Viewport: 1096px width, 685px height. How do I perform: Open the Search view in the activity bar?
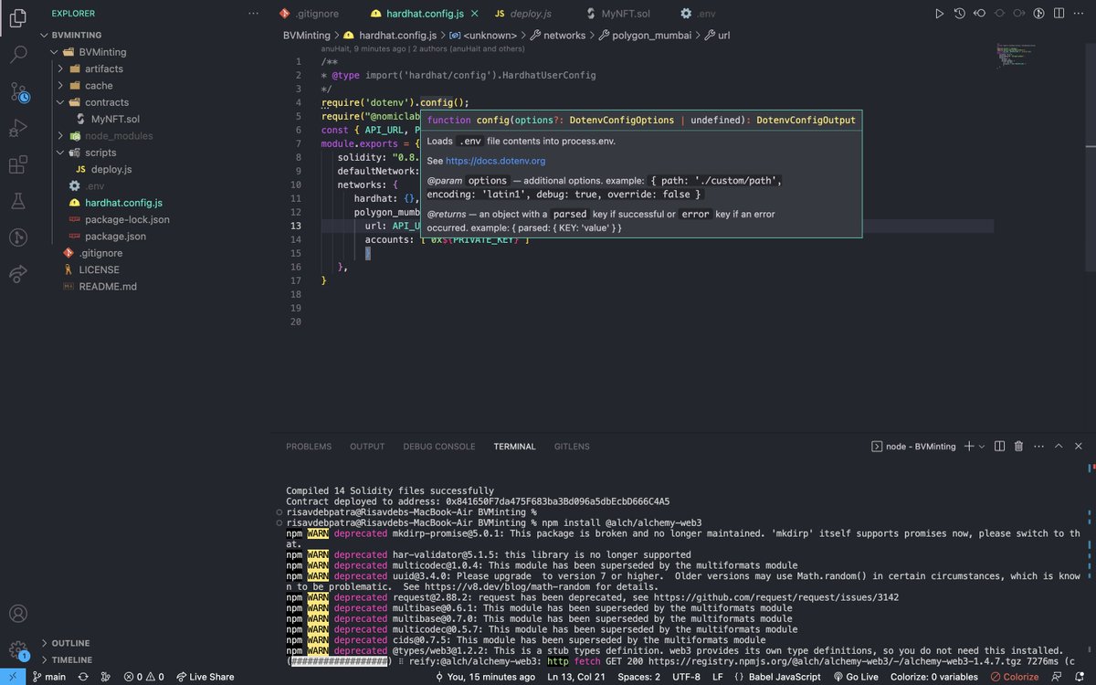tap(18, 54)
